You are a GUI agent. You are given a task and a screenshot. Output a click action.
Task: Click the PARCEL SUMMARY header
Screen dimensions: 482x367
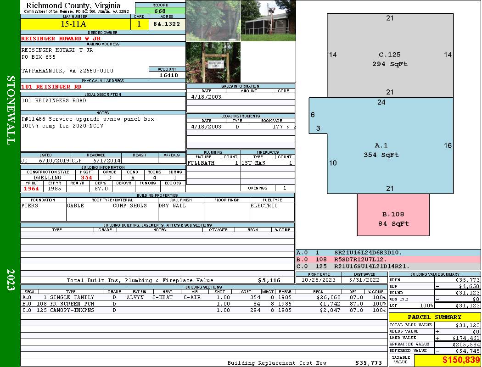pyautogui.click(x=435, y=317)
